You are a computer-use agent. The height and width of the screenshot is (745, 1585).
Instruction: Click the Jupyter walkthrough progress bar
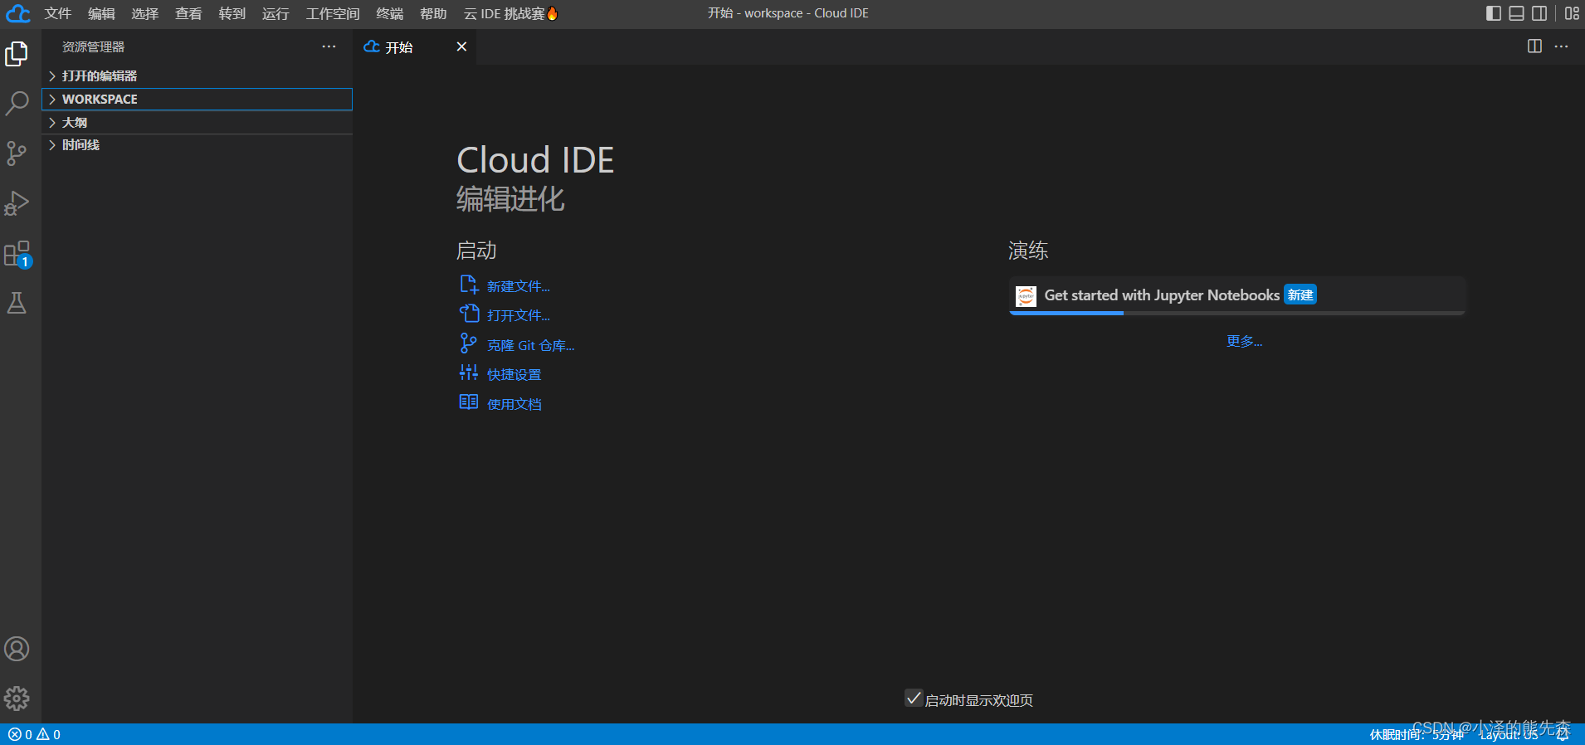[x=1237, y=313]
